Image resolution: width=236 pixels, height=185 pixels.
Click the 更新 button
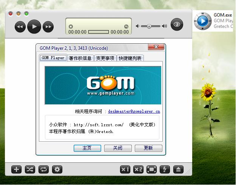148,148
